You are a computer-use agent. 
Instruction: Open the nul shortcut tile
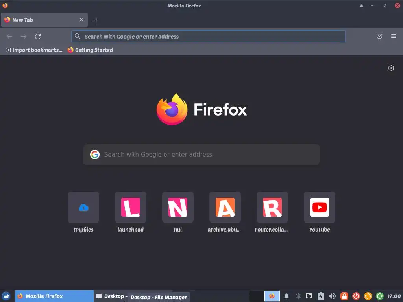[178, 207]
